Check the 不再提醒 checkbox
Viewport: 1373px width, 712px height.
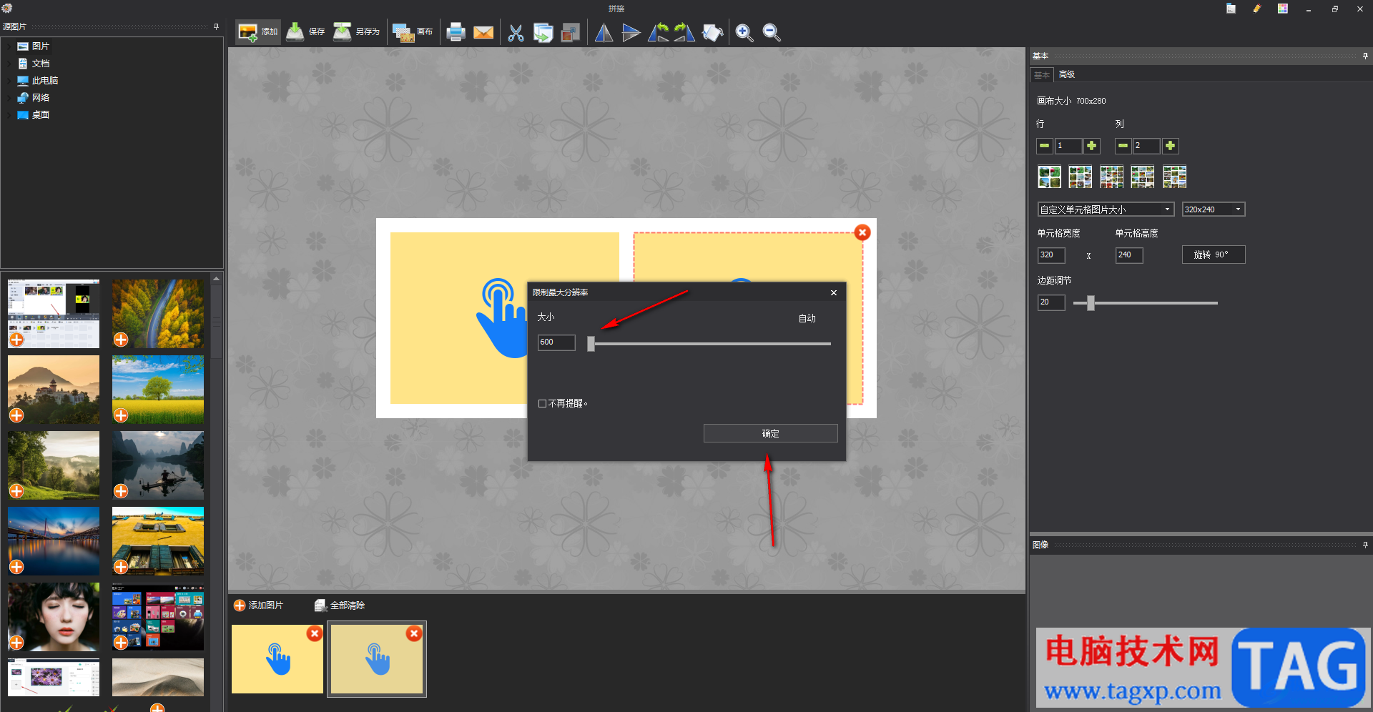point(542,404)
